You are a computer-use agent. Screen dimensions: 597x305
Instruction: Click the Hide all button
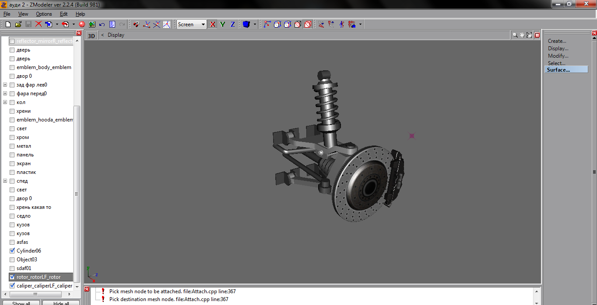coord(61,303)
